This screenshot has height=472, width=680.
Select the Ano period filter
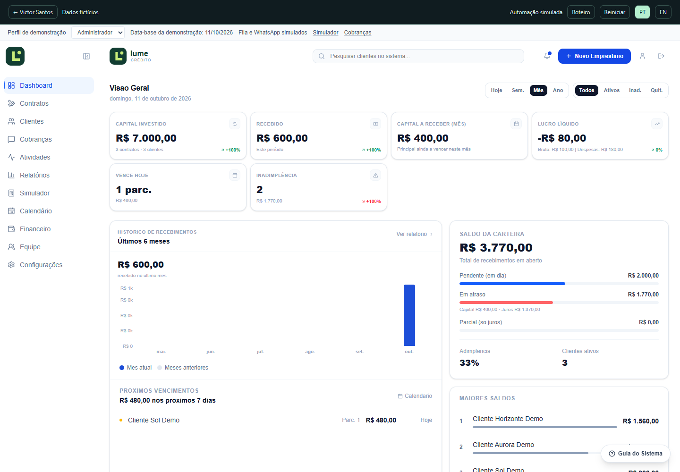coord(558,90)
